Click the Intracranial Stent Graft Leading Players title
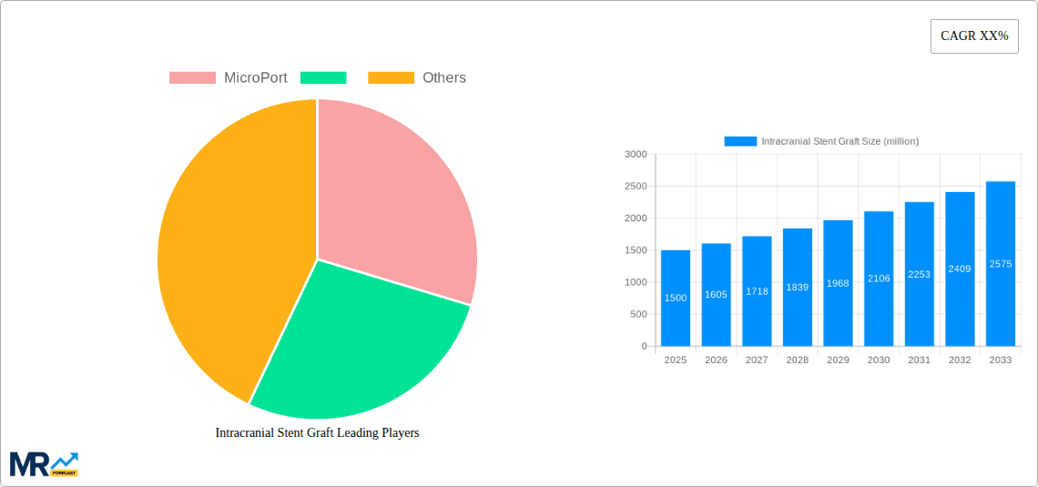The width and height of the screenshot is (1038, 487). (317, 433)
